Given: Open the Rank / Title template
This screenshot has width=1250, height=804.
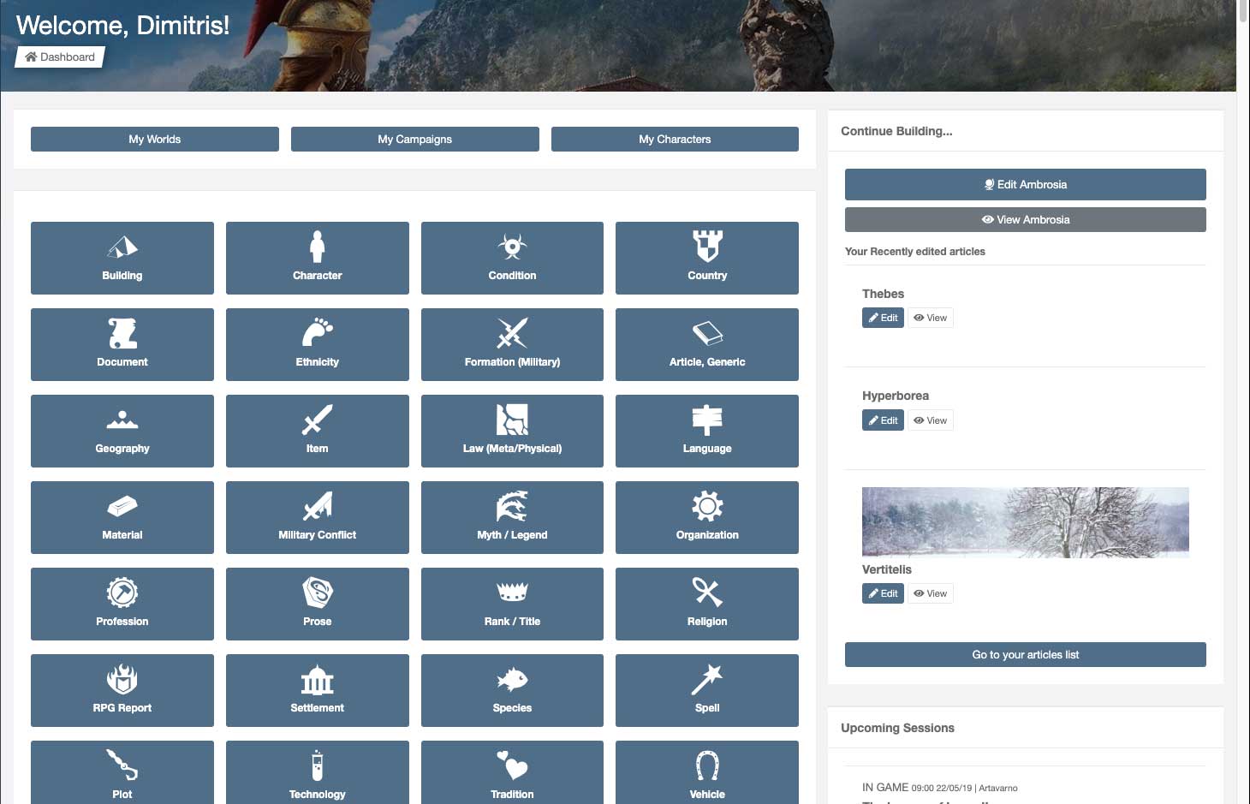Looking at the screenshot, I should click(x=511, y=604).
